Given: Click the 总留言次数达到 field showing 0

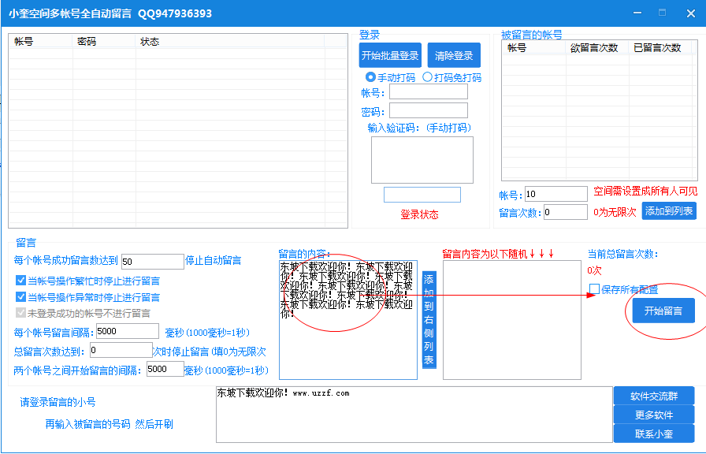Looking at the screenshot, I should [x=121, y=350].
